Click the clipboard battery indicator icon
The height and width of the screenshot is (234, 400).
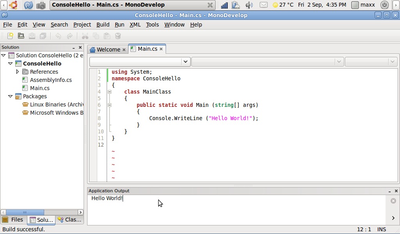point(236,5)
